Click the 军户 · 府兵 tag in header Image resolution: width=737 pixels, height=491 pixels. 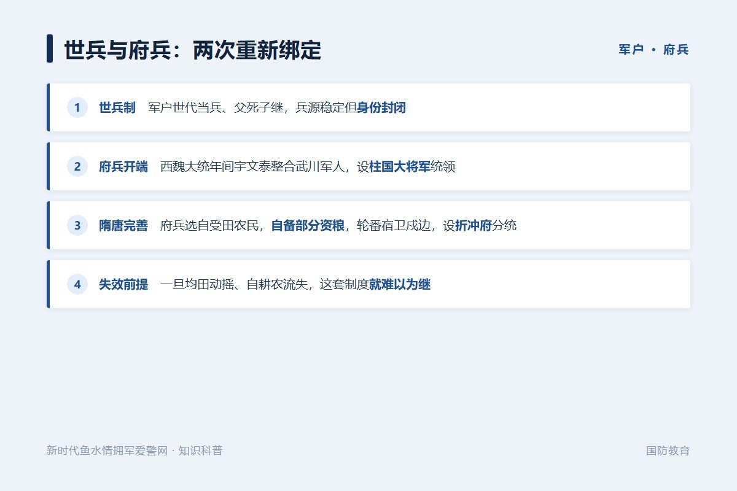coord(653,50)
